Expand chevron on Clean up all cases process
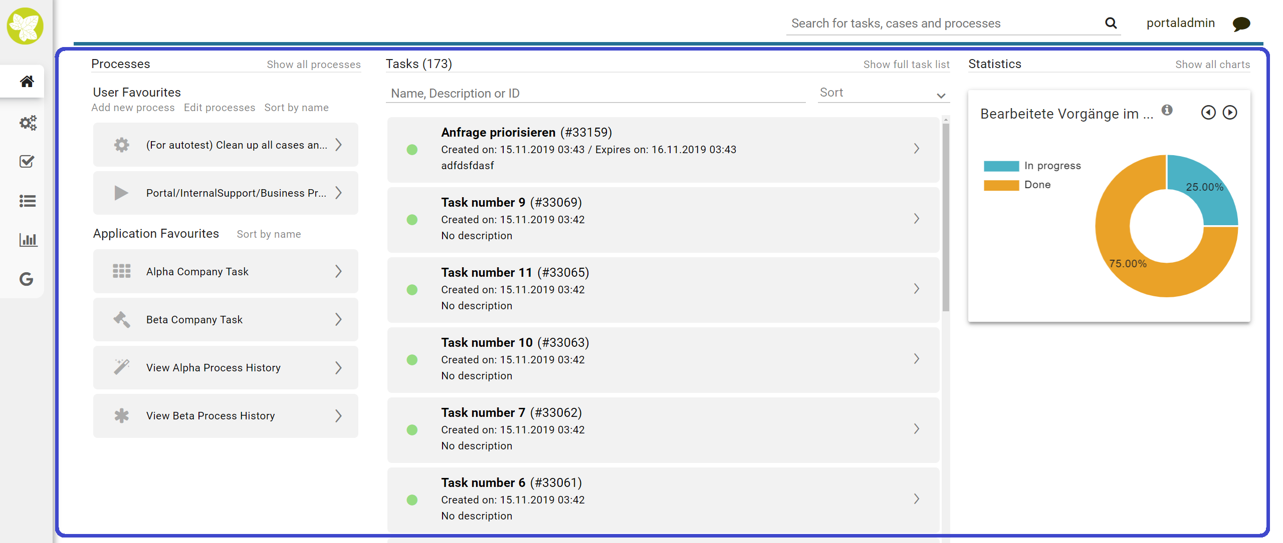This screenshot has width=1283, height=543. (339, 145)
